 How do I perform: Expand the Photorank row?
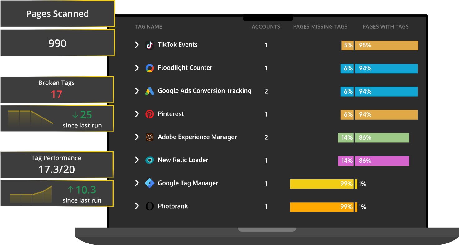click(137, 206)
